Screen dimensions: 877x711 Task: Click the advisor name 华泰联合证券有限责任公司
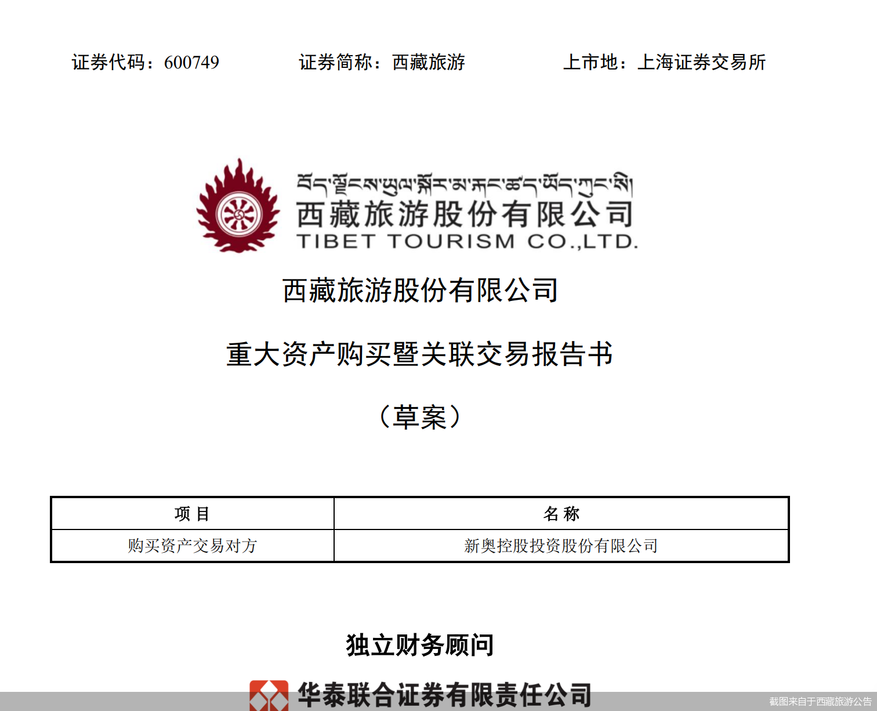click(x=444, y=695)
